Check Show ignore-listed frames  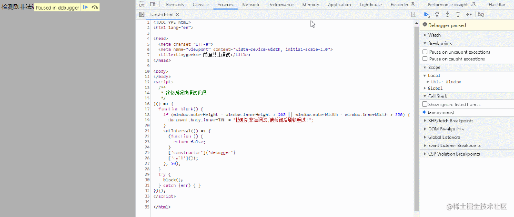coord(425,104)
